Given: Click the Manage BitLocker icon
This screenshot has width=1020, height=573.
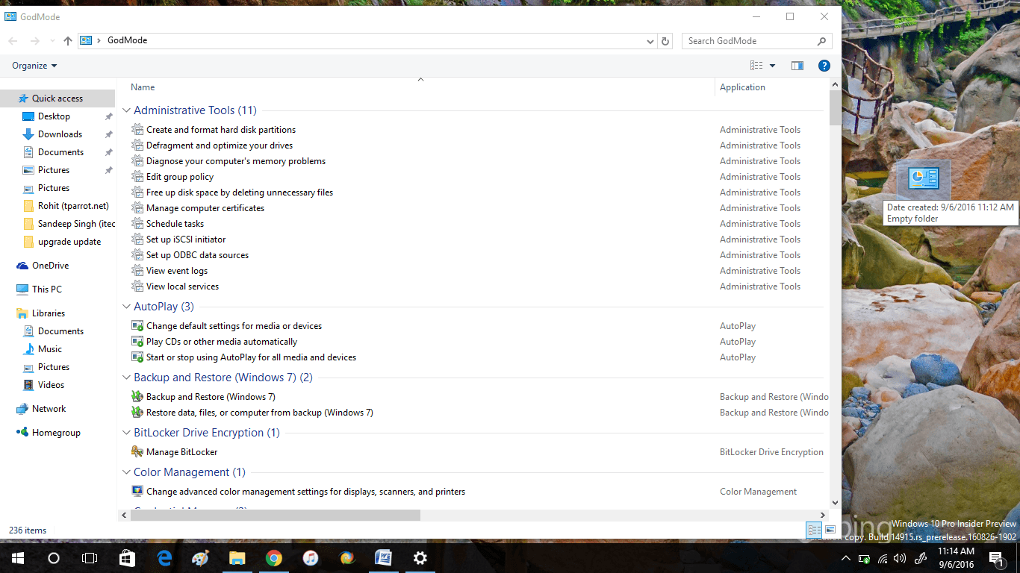Looking at the screenshot, I should (137, 452).
